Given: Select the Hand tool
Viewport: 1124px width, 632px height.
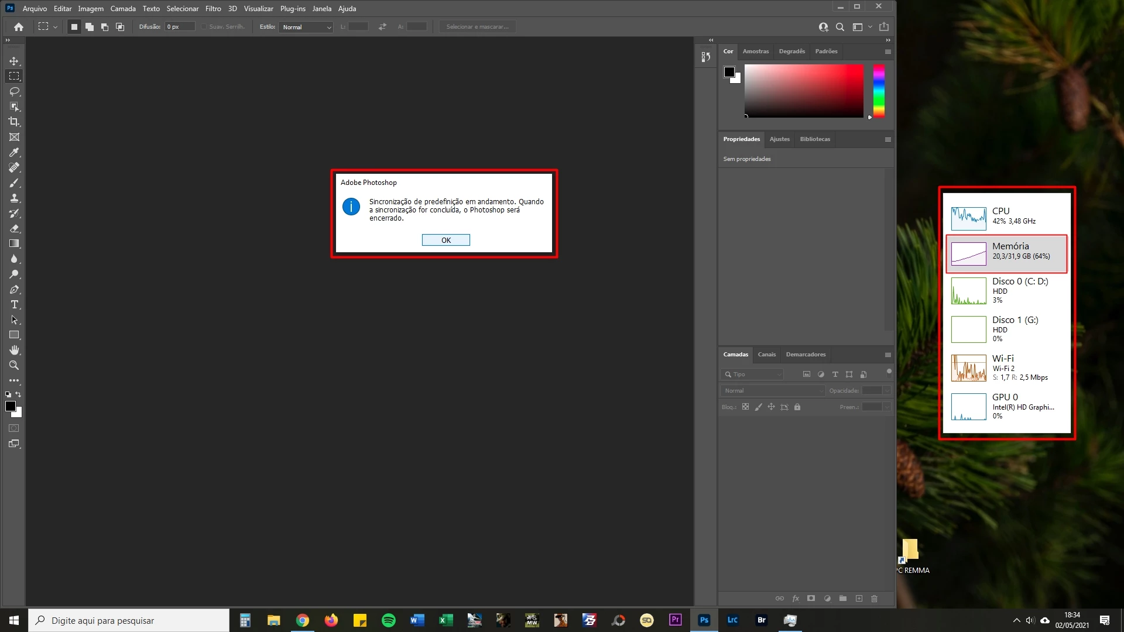Looking at the screenshot, I should (14, 350).
